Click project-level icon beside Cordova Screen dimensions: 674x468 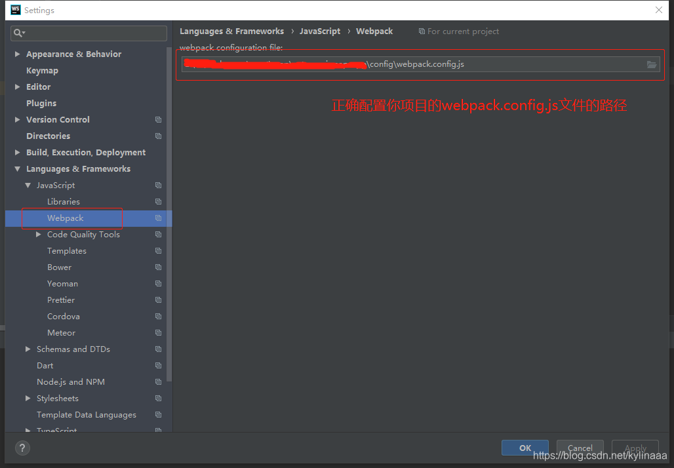coord(158,317)
